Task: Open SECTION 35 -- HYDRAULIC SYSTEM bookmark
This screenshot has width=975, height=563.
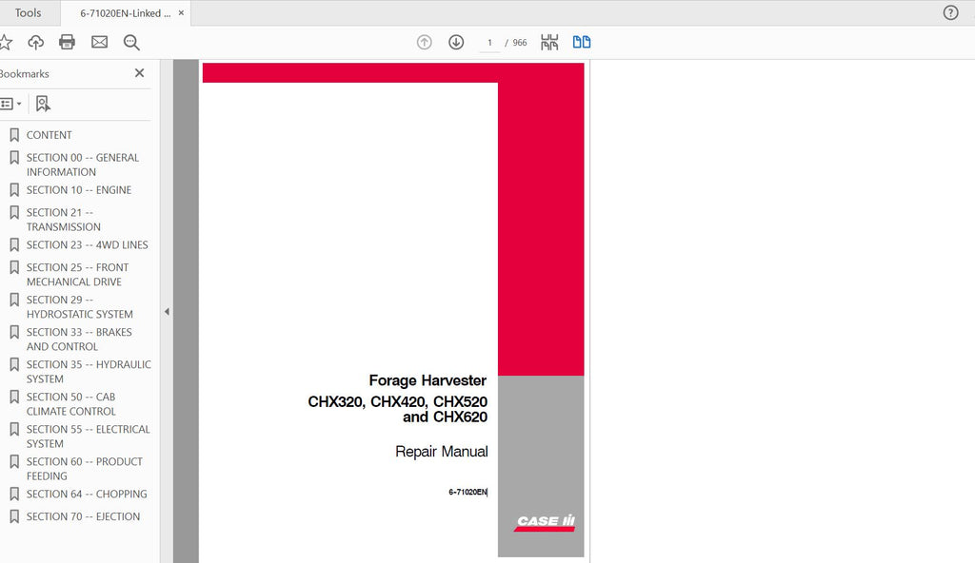Action: click(89, 372)
